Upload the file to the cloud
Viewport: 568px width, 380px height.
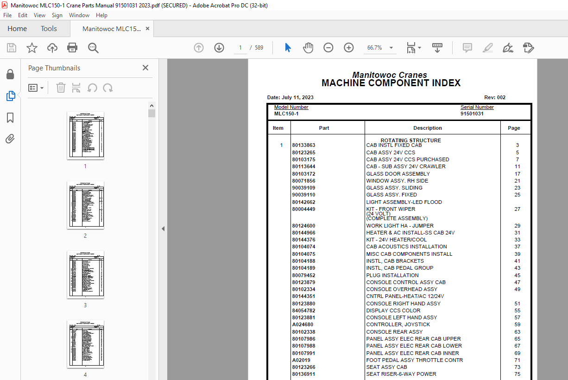coord(52,48)
